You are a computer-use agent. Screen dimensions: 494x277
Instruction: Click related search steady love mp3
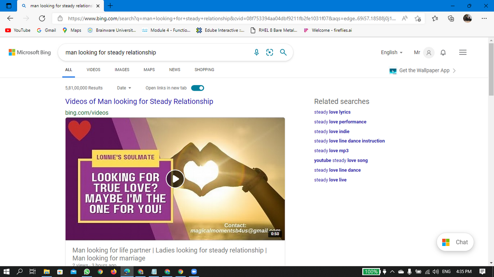coord(331,151)
